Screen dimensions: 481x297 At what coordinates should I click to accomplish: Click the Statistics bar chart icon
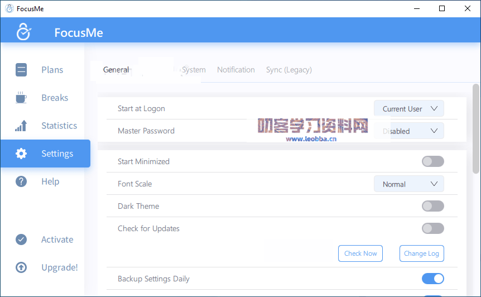pyautogui.click(x=21, y=126)
